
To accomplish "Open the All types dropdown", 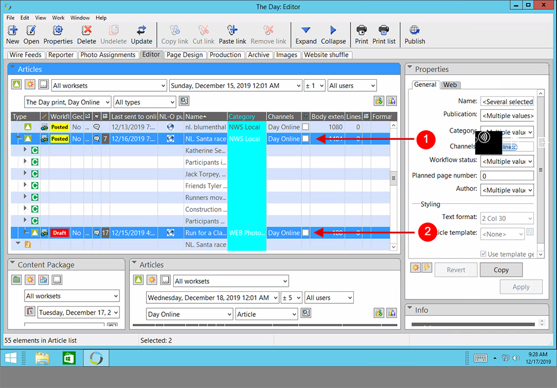I will coord(145,102).
